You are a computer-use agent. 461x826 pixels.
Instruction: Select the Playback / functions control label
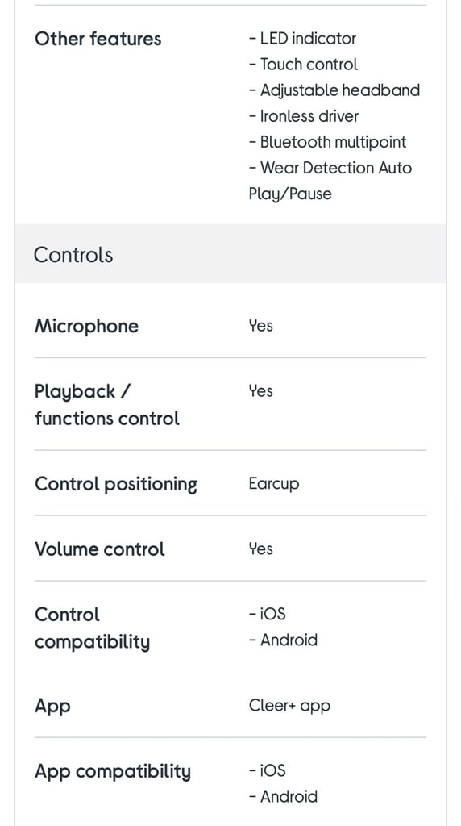tap(107, 405)
